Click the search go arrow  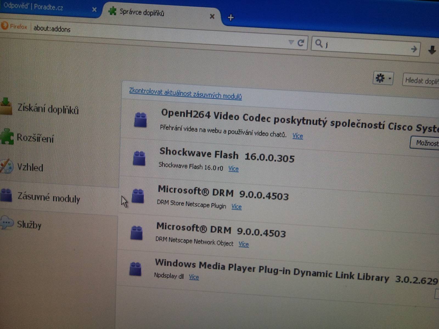(x=413, y=49)
